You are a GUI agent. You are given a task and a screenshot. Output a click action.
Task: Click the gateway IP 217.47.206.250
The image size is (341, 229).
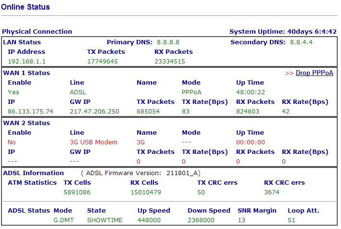94,112
